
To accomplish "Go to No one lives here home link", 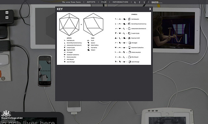I will [71, 2].
